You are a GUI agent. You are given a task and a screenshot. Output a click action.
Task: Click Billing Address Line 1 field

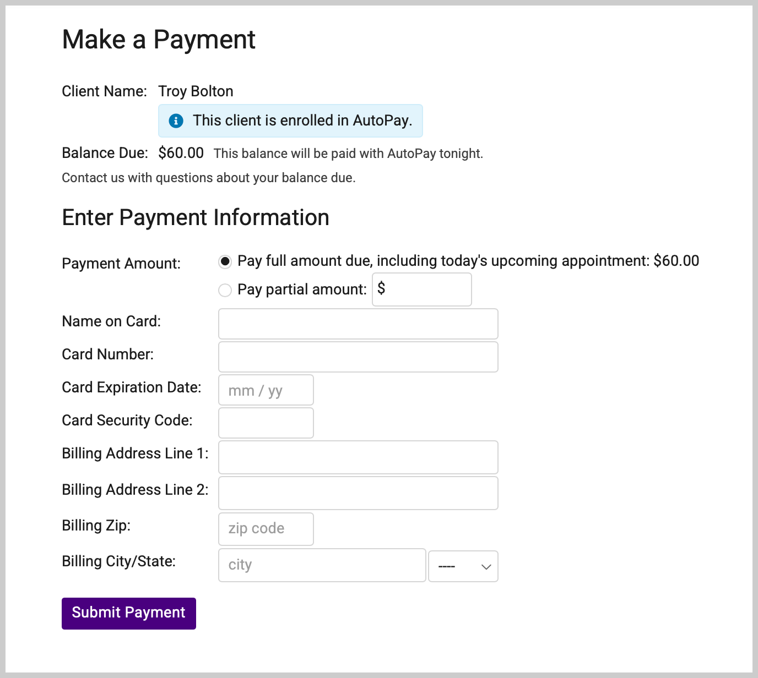[358, 457]
